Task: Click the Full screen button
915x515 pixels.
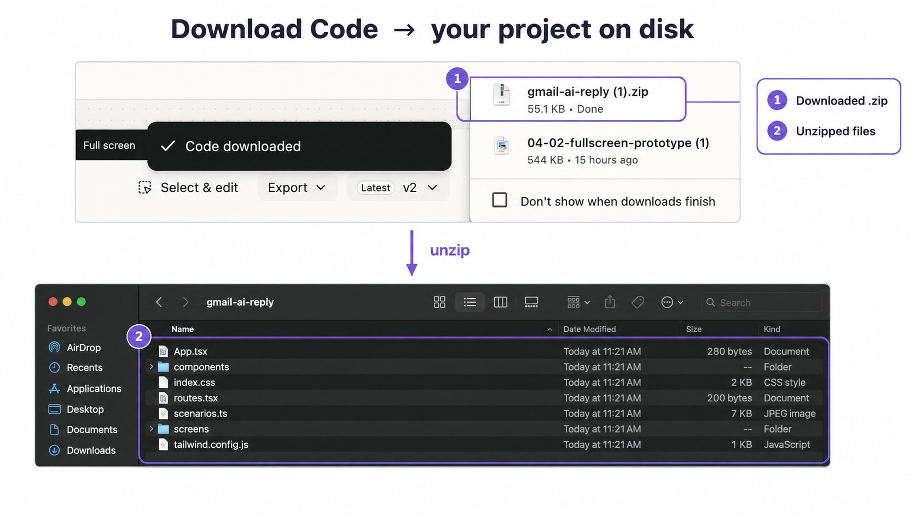Action: 111,145
